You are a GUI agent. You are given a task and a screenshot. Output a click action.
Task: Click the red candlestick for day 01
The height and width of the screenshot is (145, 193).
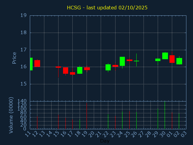click(x=172, y=59)
